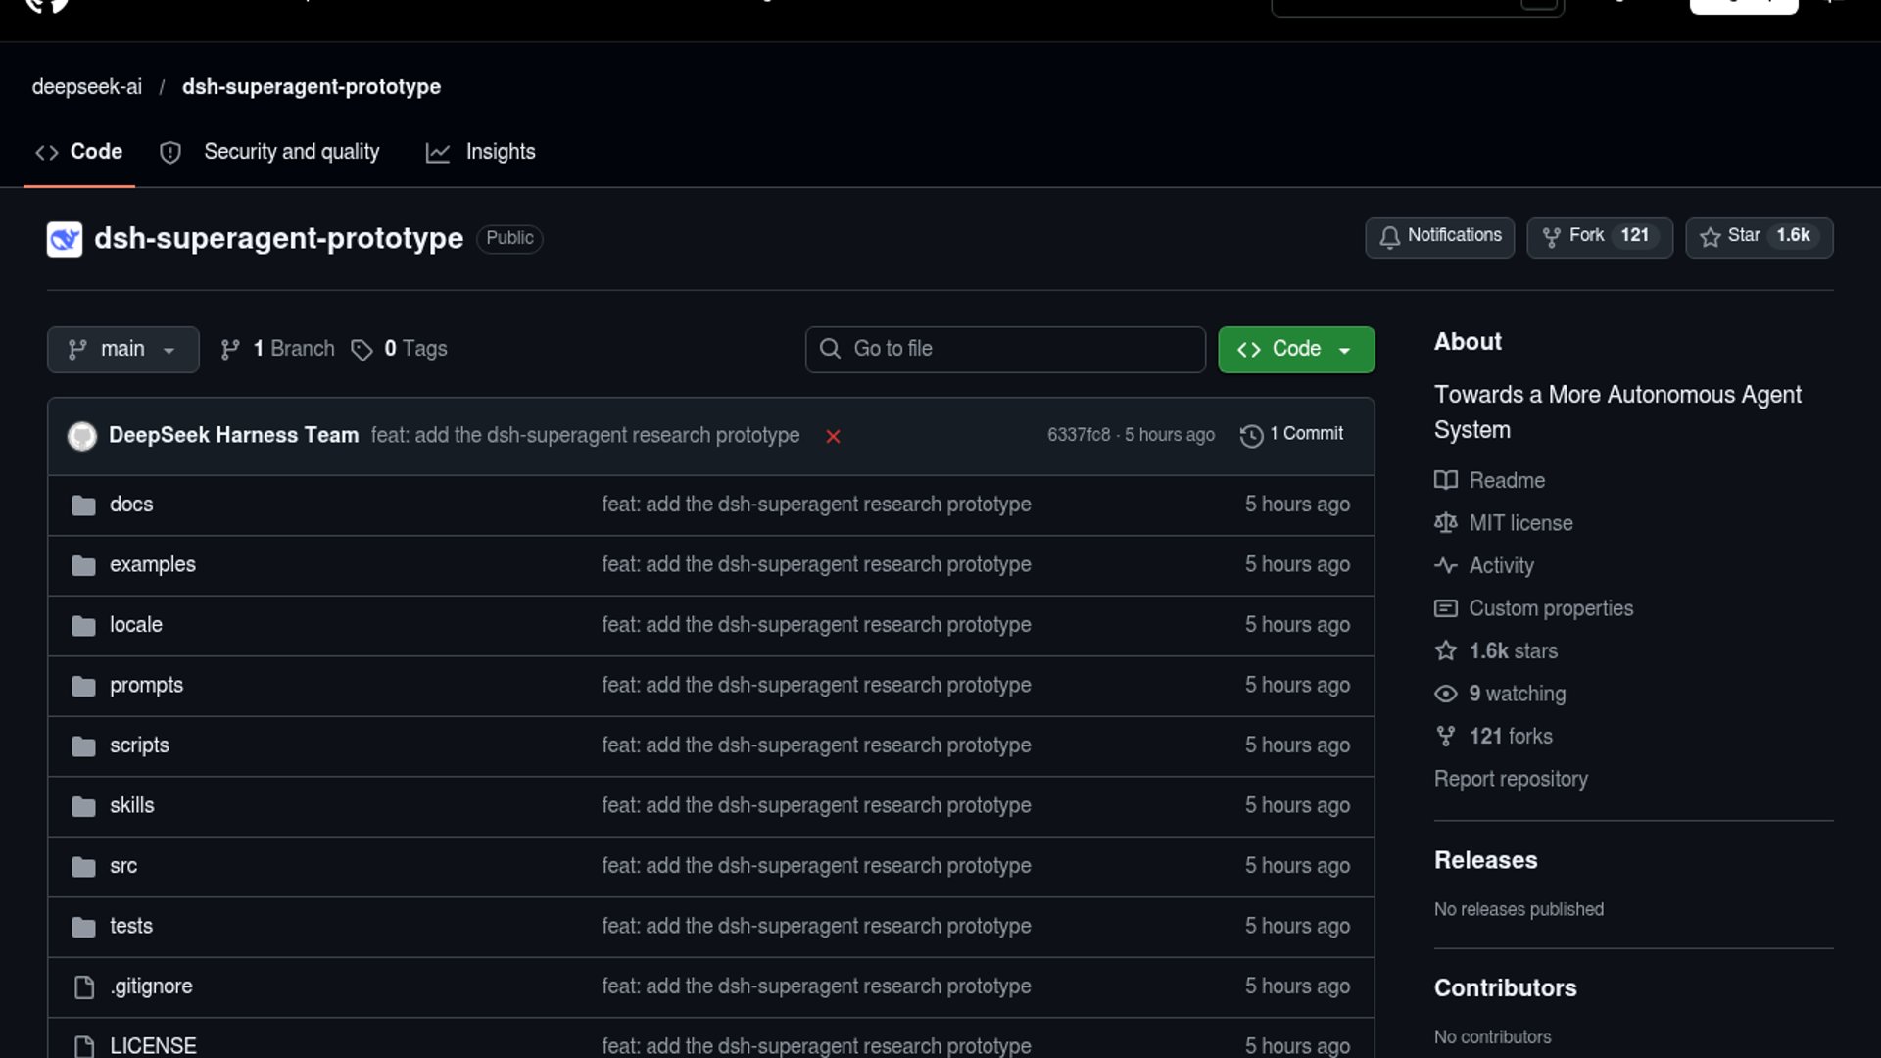1881x1058 pixels.
Task: Click the Insights graph icon
Action: click(438, 153)
